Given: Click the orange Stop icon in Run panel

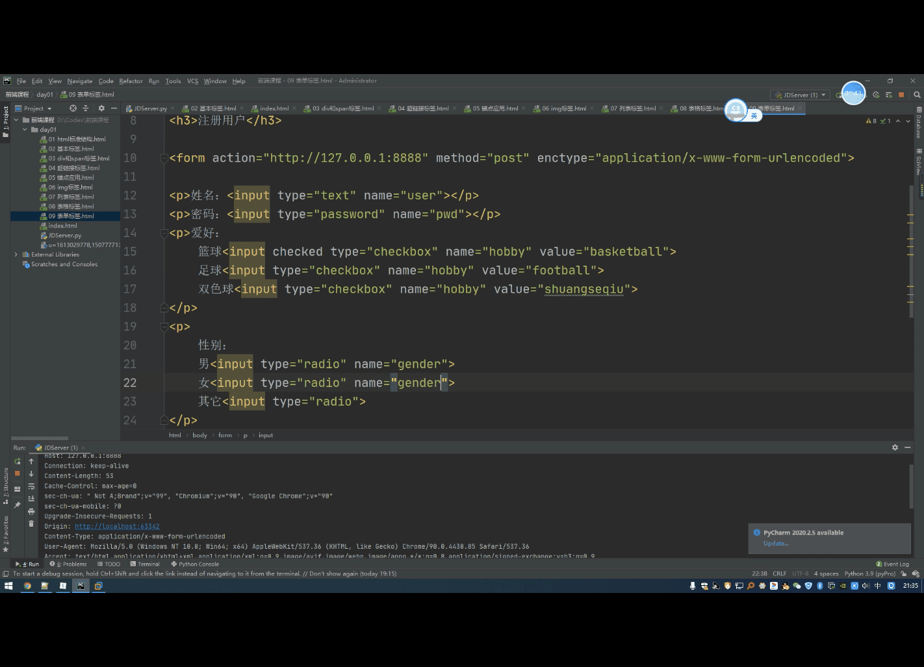Looking at the screenshot, I should pyautogui.click(x=18, y=473).
